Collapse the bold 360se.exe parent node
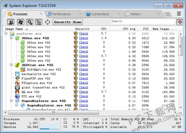This screenshot has height=133, width=186. tap(11, 38)
